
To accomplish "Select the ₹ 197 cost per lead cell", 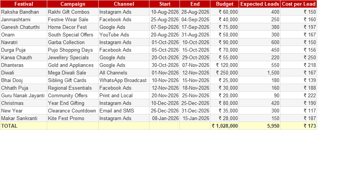I will click(x=298, y=27).
